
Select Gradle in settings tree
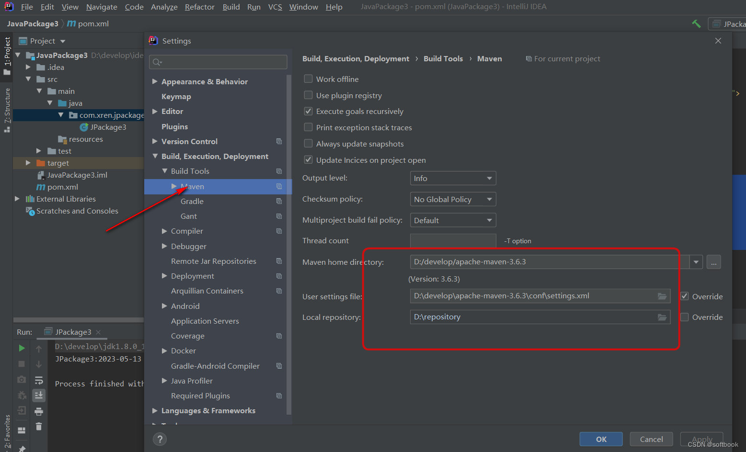(192, 201)
